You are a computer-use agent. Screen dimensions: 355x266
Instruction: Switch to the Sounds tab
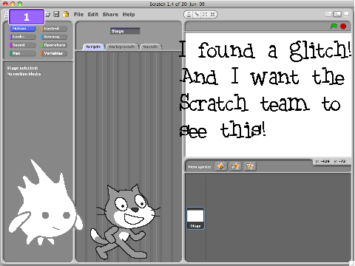click(150, 47)
